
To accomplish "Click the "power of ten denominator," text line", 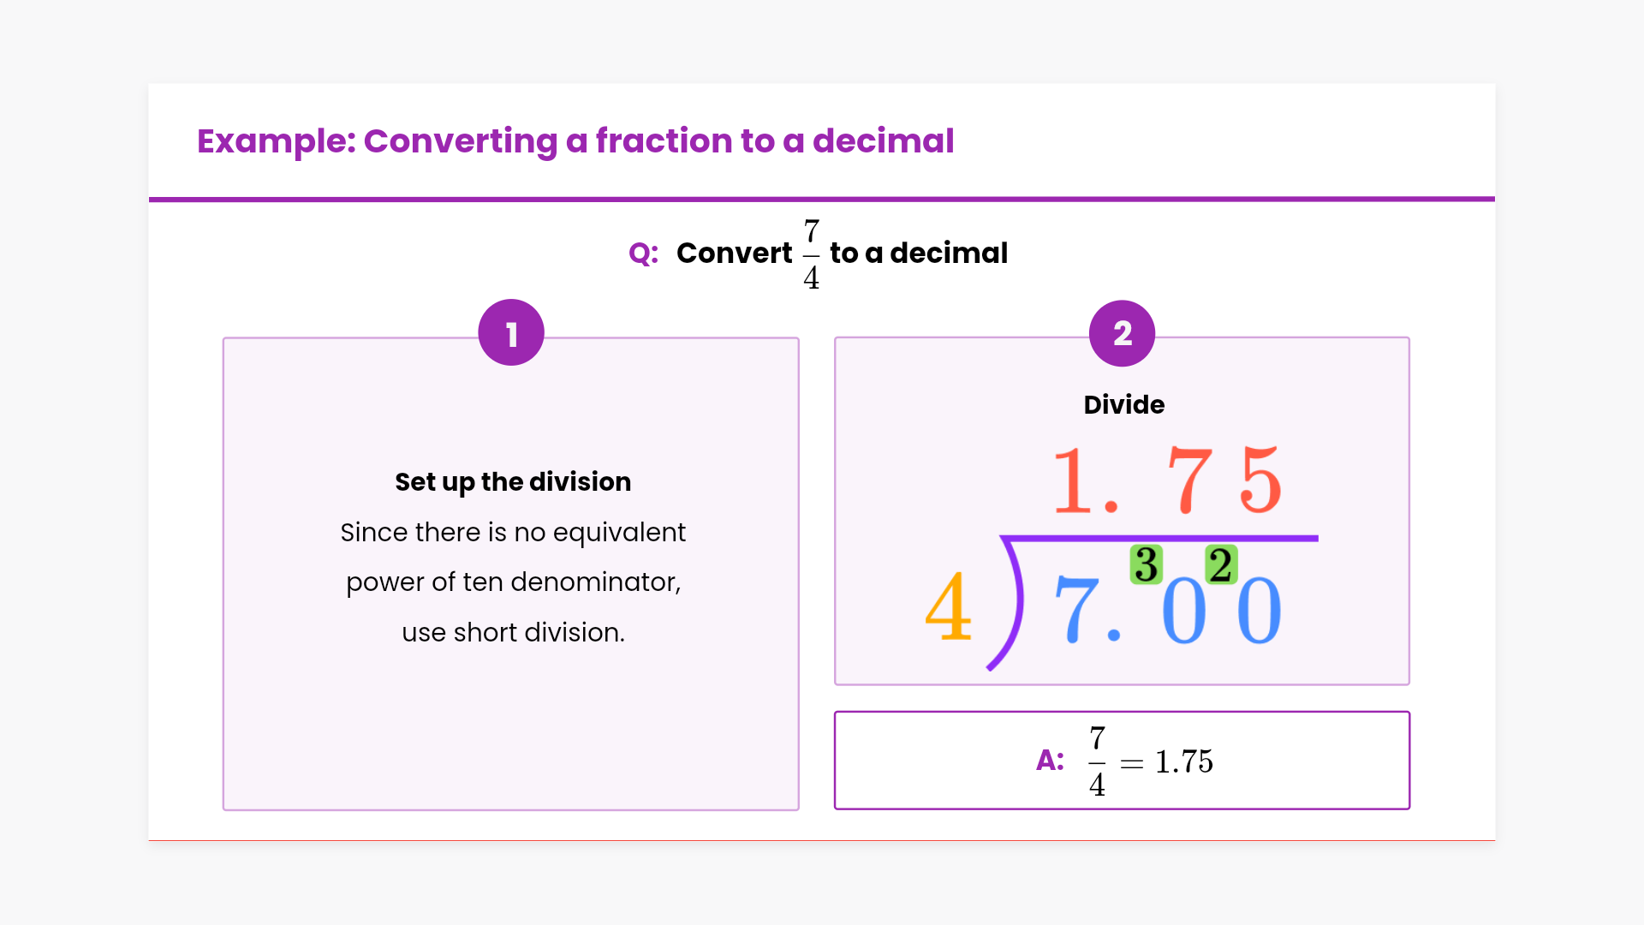I will pyautogui.click(x=513, y=582).
